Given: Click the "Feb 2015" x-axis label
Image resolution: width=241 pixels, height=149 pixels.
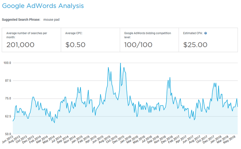Looking at the screenshot, I should 84,139.
